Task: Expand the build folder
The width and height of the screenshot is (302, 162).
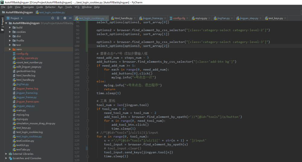Action: click(x=10, y=28)
